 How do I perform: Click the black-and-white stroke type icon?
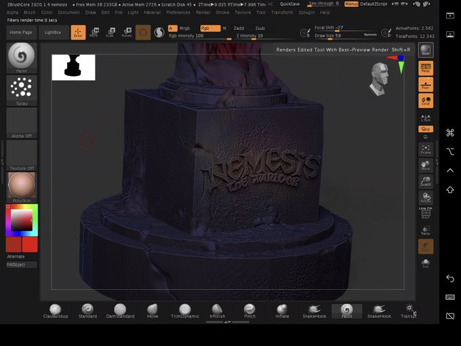[x=159, y=33]
